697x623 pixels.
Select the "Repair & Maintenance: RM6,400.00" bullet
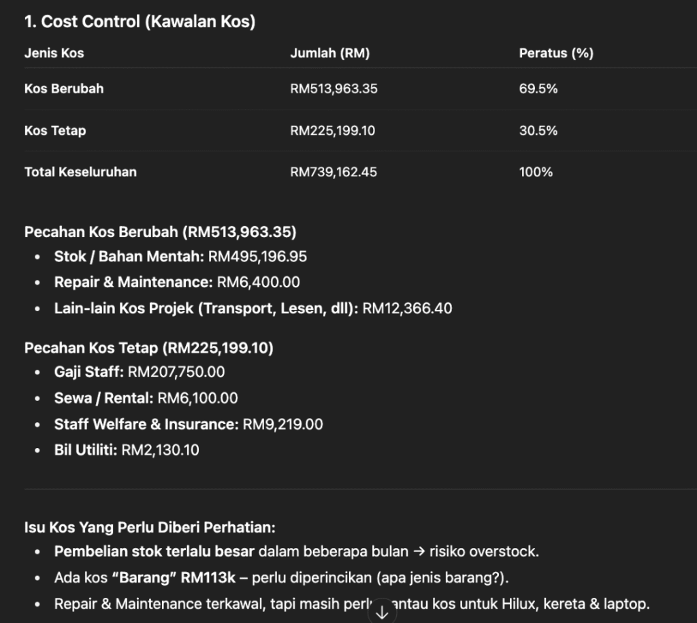[177, 282]
